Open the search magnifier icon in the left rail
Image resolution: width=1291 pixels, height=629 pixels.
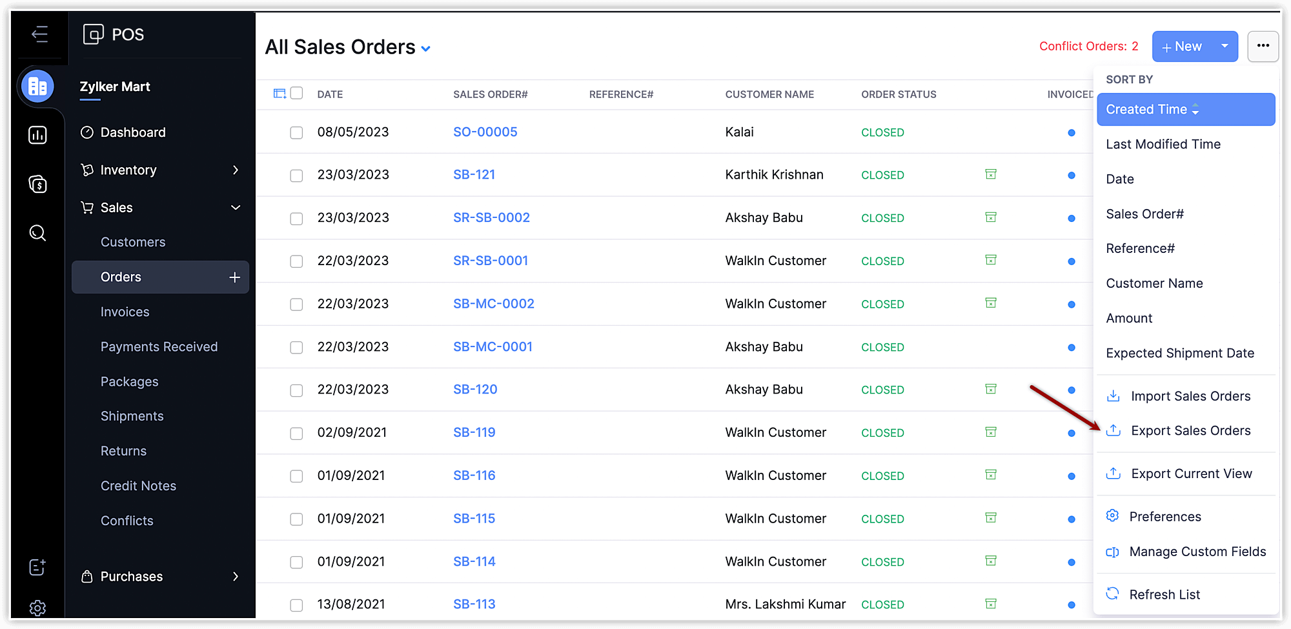37,233
